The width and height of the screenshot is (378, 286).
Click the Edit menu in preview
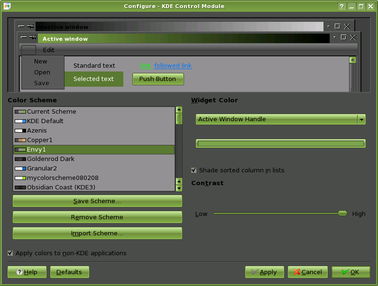tap(49, 50)
